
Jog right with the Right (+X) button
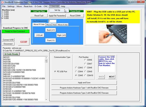pos(62,35)
